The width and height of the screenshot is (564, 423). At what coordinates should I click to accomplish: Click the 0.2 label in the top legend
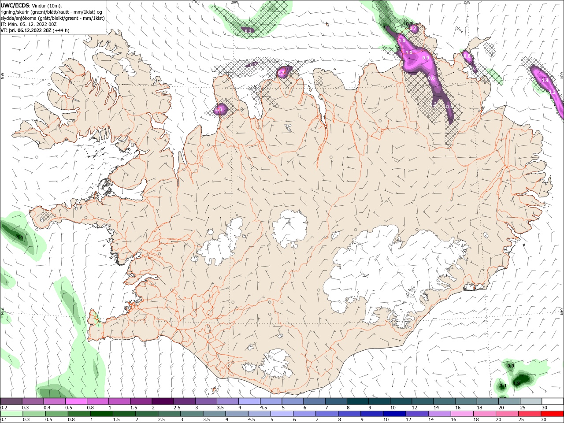point(4,408)
